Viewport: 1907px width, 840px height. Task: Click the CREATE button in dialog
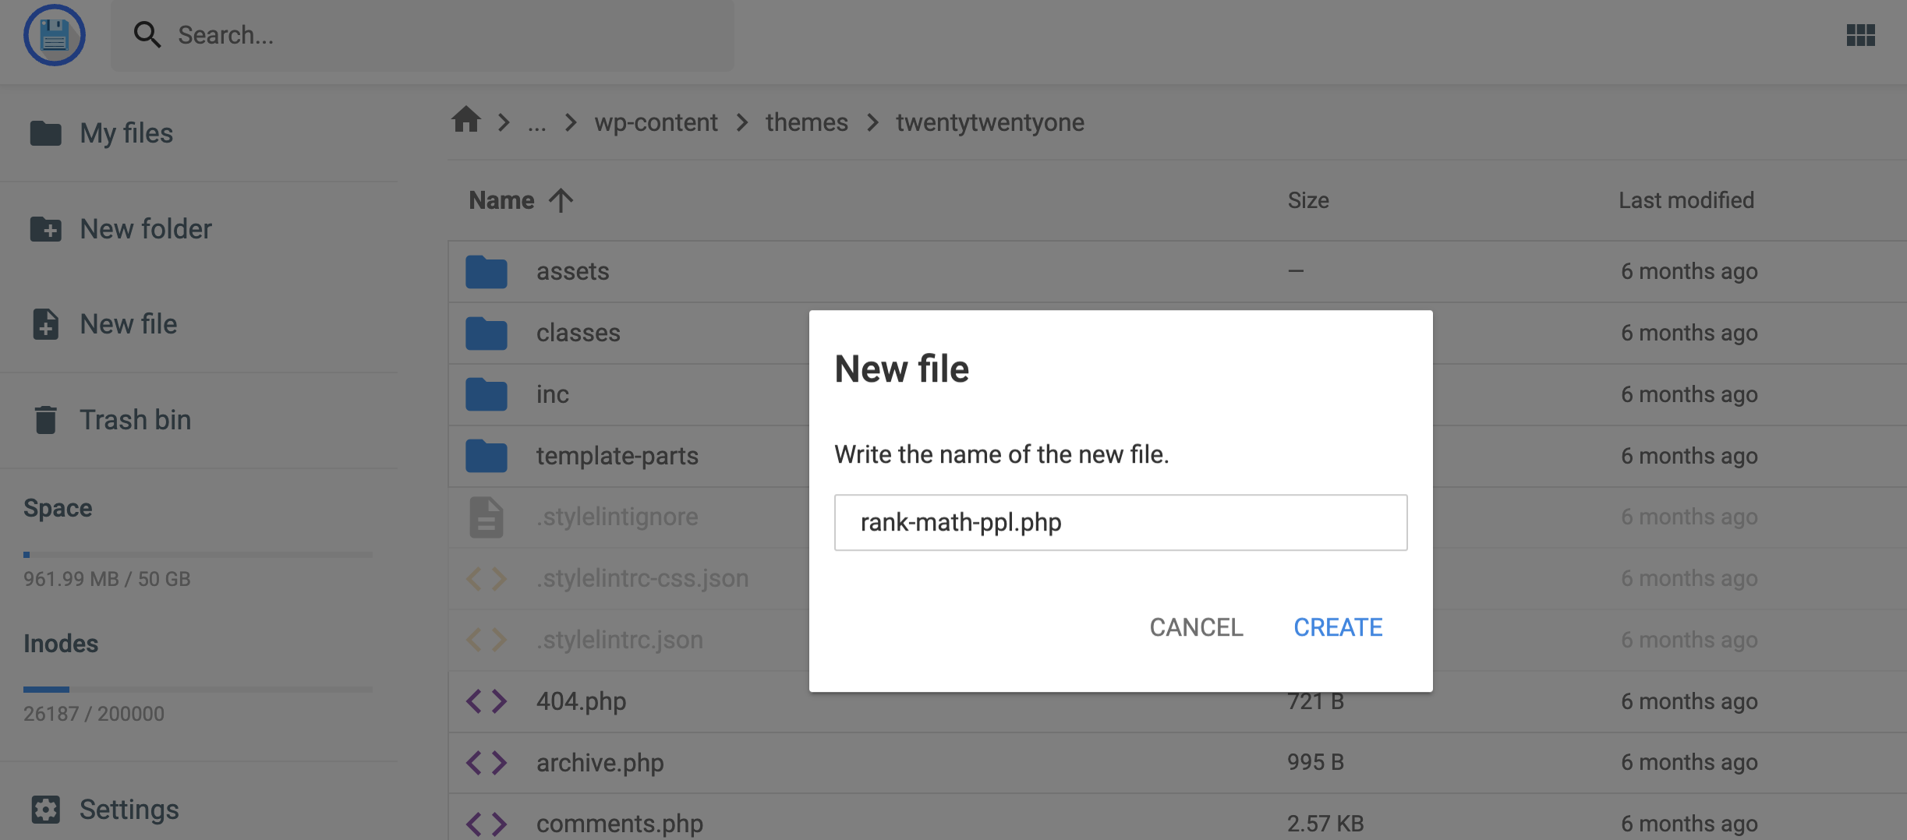click(1338, 627)
